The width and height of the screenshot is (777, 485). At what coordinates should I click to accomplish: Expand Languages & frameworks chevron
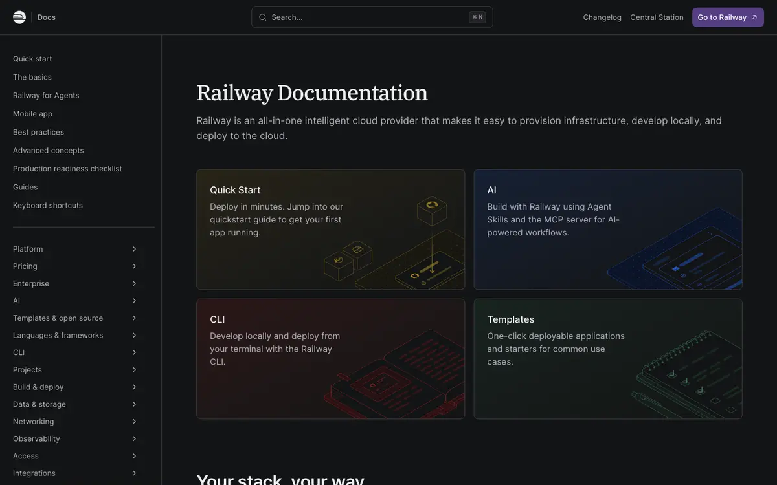click(134, 336)
